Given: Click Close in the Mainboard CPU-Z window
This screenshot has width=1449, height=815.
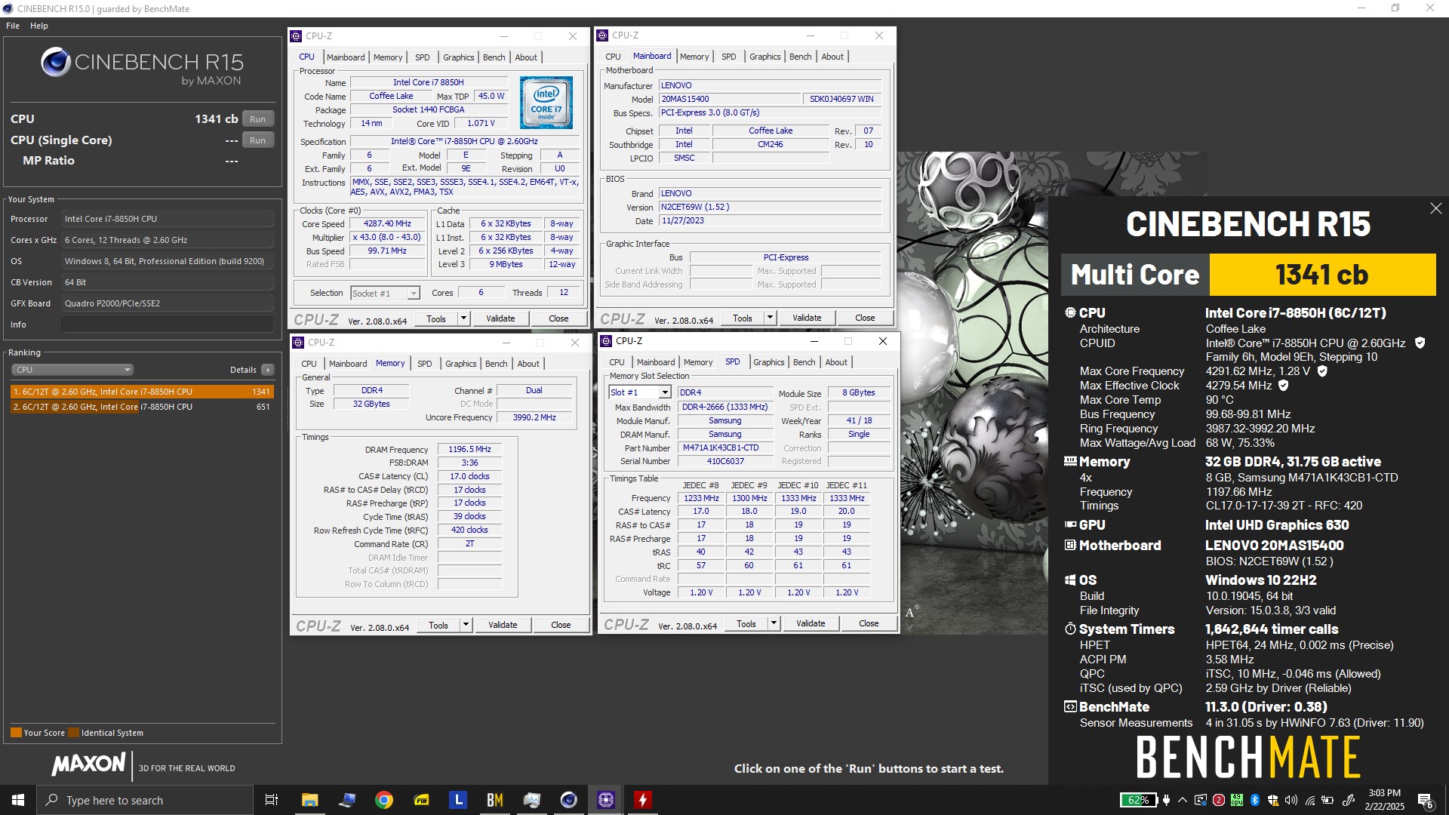Looking at the screenshot, I should pos(865,318).
